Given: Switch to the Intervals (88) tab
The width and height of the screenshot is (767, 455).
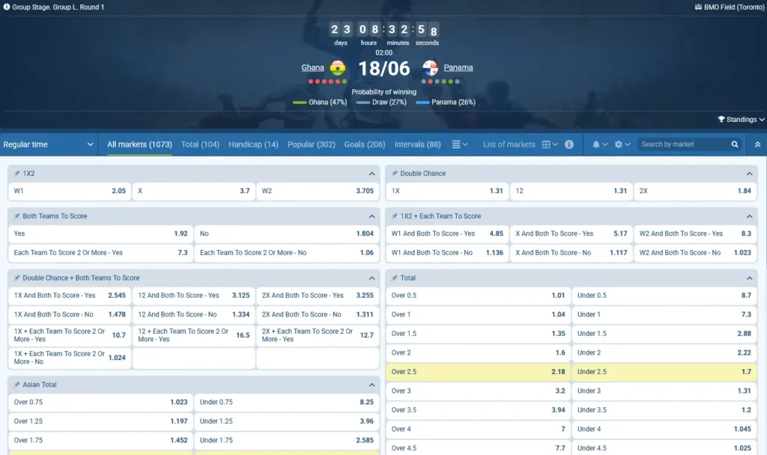Looking at the screenshot, I should 417,144.
